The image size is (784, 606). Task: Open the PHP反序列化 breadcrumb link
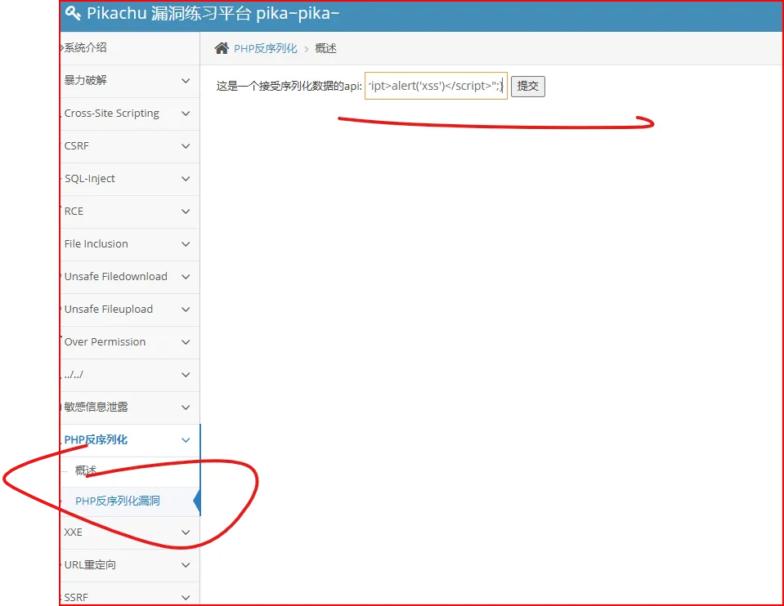266,48
